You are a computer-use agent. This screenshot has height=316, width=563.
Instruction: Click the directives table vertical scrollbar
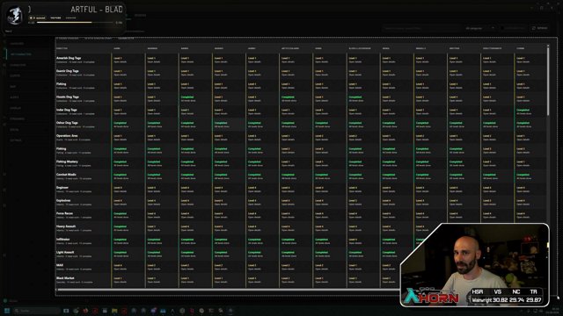pyautogui.click(x=548, y=80)
